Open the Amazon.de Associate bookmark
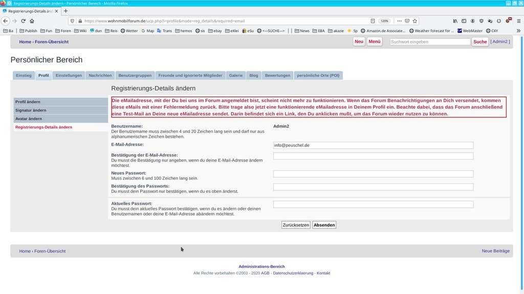Image resolution: width=524 pixels, height=294 pixels. (x=383, y=31)
